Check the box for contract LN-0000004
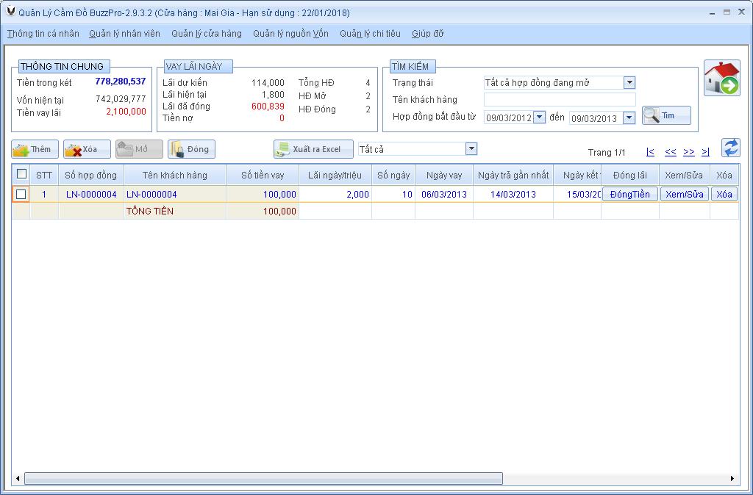 pos(21,195)
